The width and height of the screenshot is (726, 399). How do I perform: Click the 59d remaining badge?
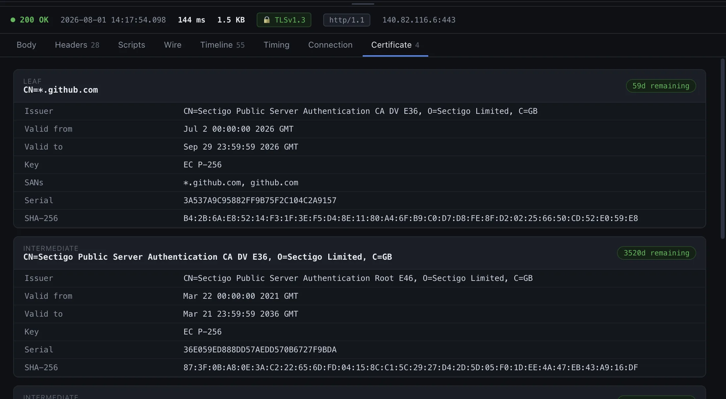click(x=661, y=86)
